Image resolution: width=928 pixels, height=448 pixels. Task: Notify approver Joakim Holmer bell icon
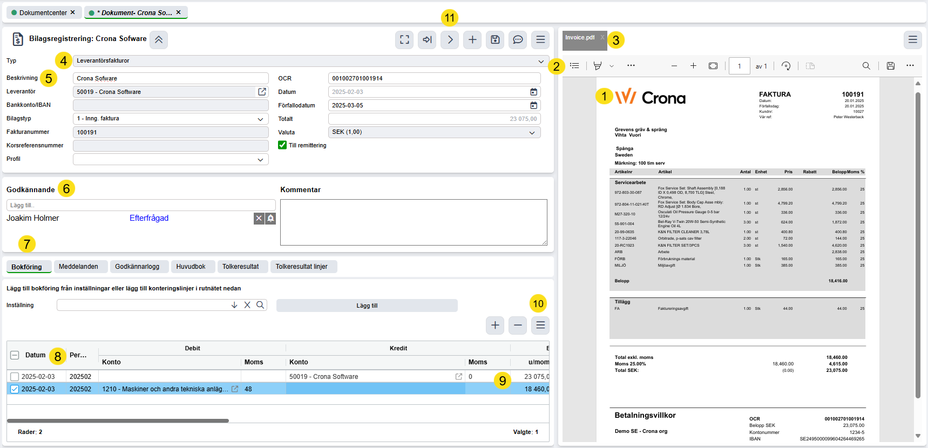(270, 218)
